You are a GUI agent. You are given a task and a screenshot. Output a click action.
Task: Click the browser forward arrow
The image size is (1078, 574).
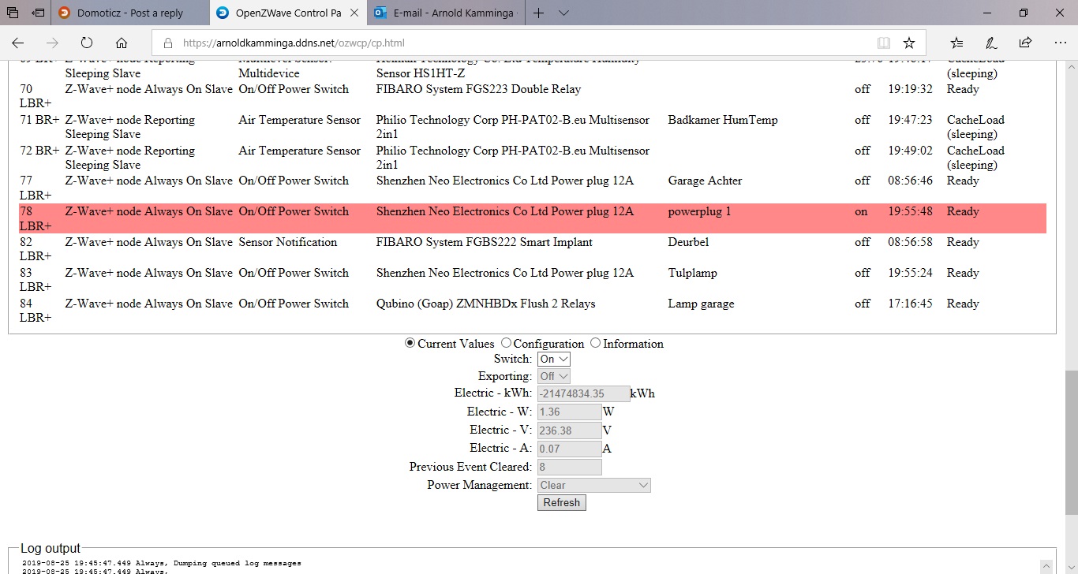(52, 43)
